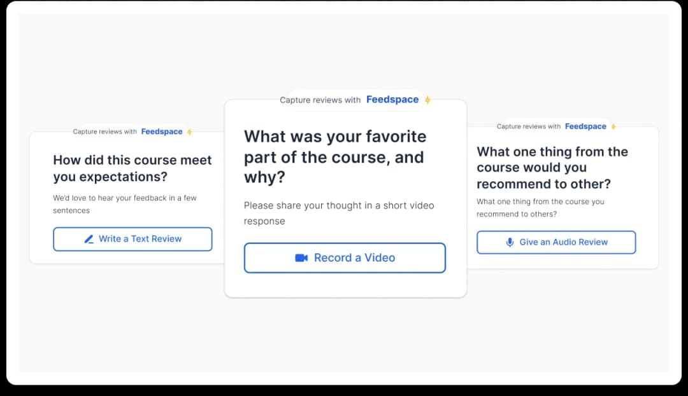Click the video camera icon inside Record a Video

pos(303,257)
